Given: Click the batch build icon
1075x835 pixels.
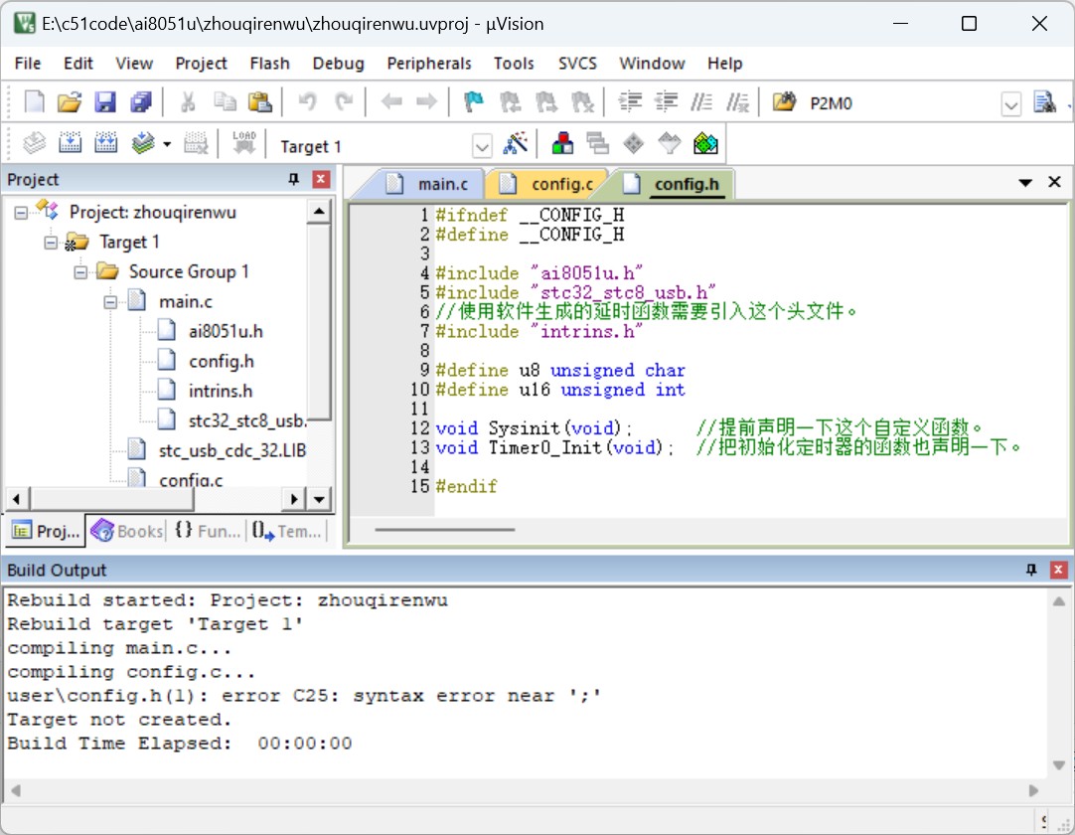Looking at the screenshot, I should (x=143, y=143).
